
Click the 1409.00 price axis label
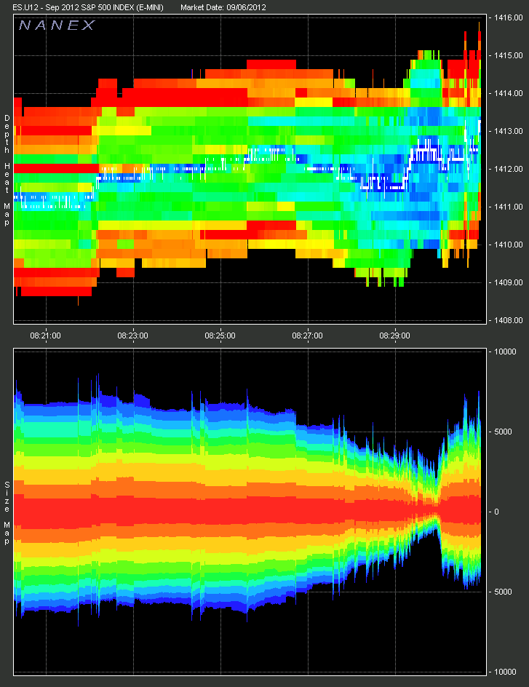(509, 282)
